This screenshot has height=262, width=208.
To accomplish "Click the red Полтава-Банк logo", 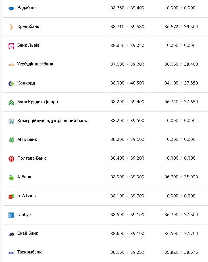I will [11, 158].
